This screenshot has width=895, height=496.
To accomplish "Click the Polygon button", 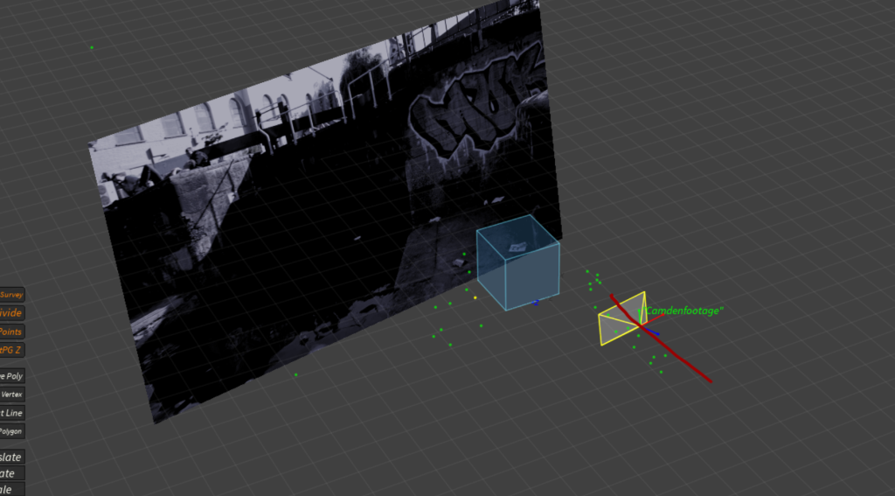I will (12, 431).
